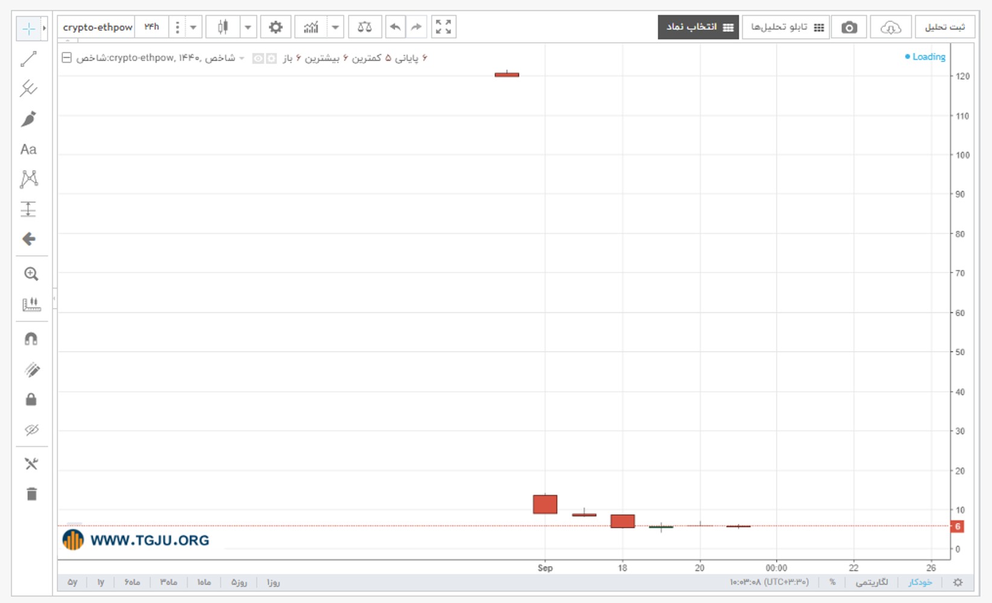Select the candlestick chart style icon
Screen dimensions: 992x603
point(223,27)
